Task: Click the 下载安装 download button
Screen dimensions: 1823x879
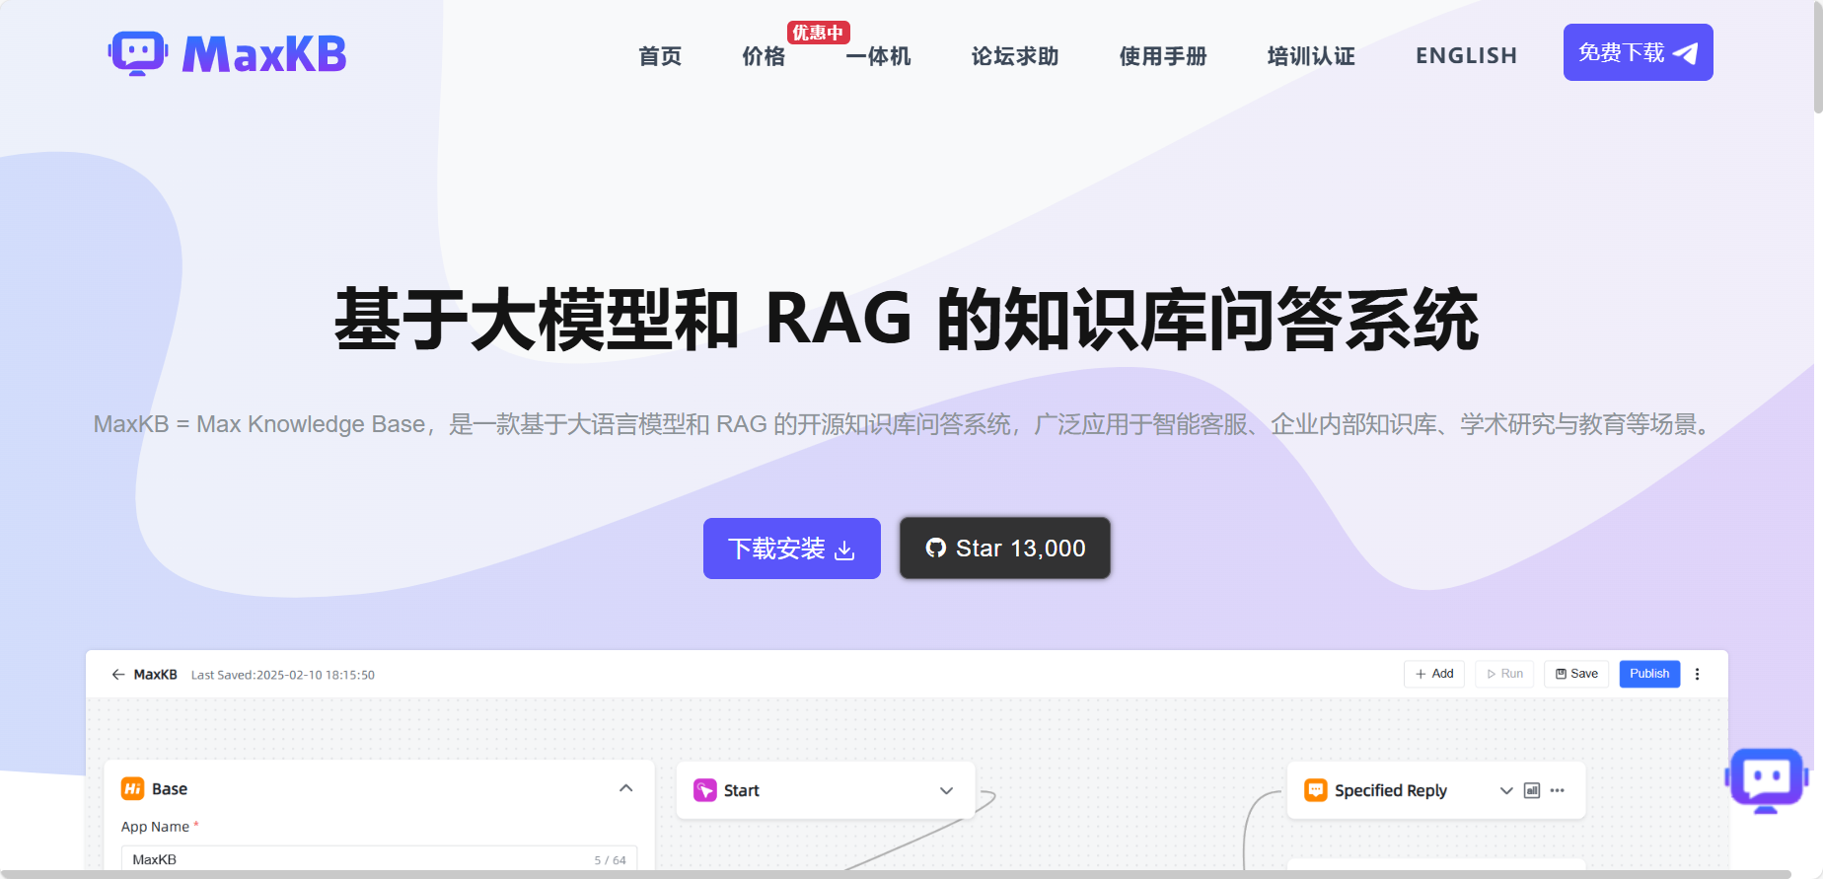Action: pos(791,549)
